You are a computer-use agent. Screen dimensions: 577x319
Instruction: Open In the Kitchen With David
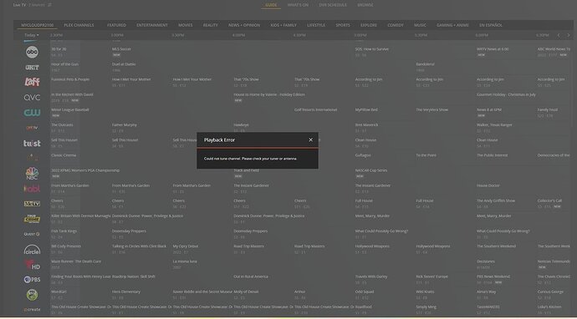click(x=72, y=94)
